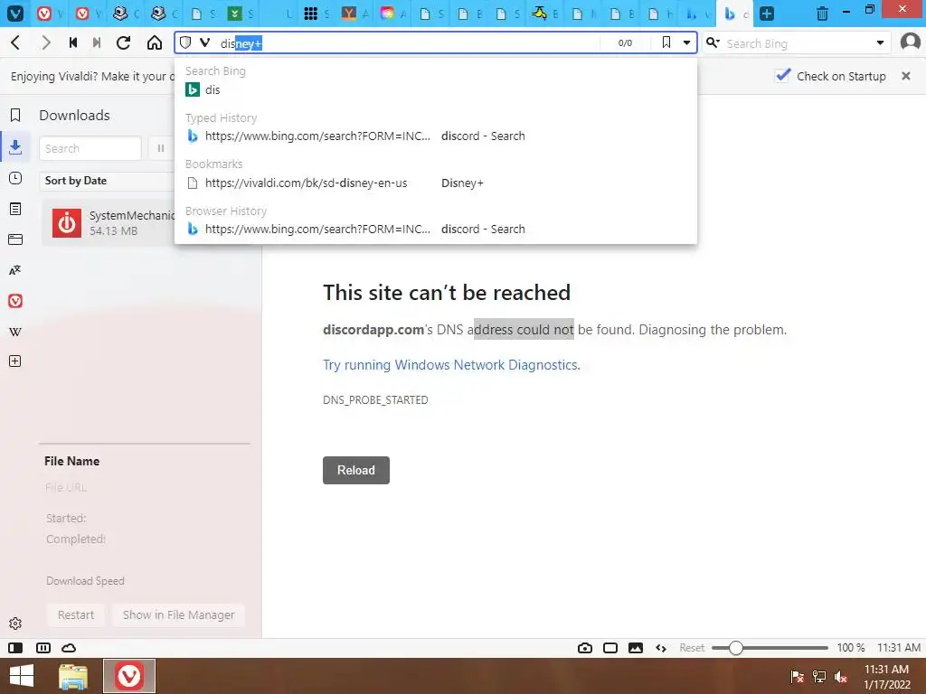Click the Downloads panel search field
This screenshot has height=694, width=926.
pos(90,148)
